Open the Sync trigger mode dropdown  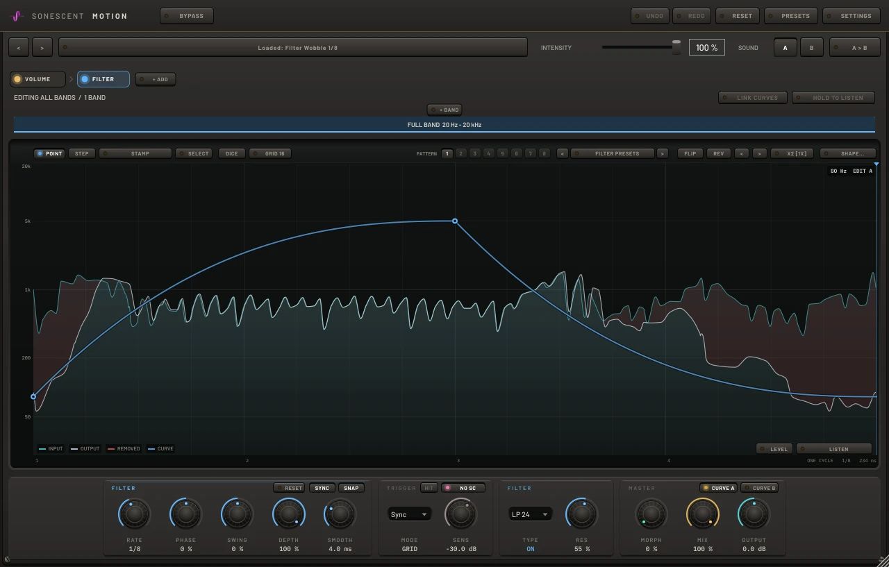tap(409, 514)
